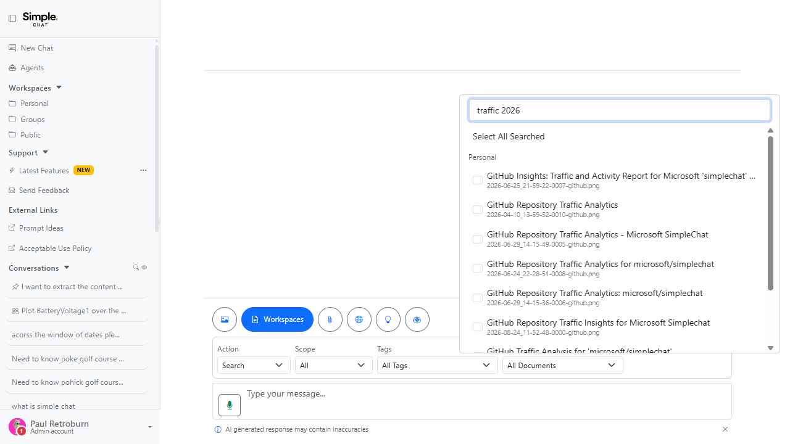This screenshot has height=444, width=790.
Task: Open the All Tags dropdown
Action: point(438,365)
